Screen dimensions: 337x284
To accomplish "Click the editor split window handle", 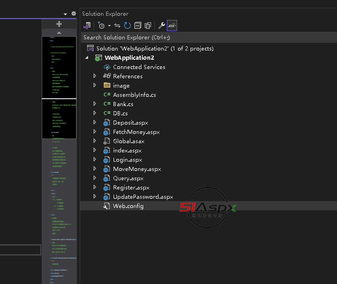I will [59, 24].
